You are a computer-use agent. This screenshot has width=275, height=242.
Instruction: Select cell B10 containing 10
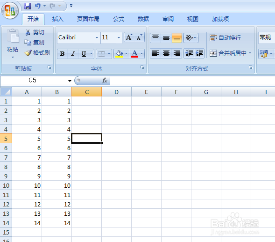click(57, 185)
